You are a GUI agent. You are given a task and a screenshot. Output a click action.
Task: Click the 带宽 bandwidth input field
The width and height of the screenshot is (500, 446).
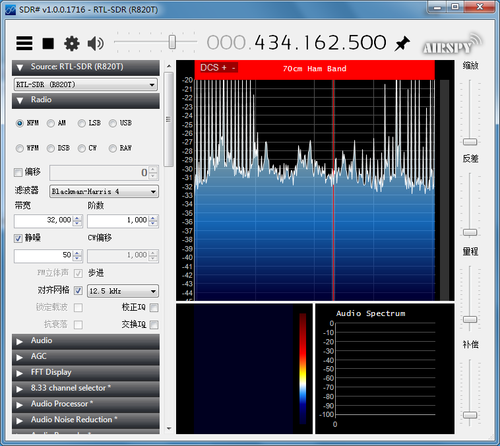coord(43,220)
